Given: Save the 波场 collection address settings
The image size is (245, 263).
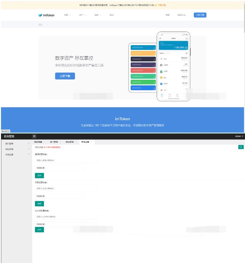Looking at the screenshot, I should click(39, 175).
